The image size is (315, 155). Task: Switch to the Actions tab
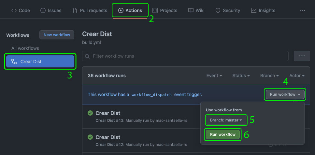[x=130, y=10]
